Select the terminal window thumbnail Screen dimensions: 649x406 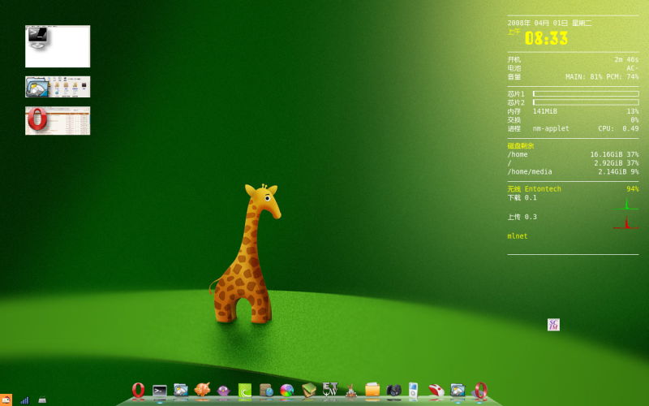[58, 46]
